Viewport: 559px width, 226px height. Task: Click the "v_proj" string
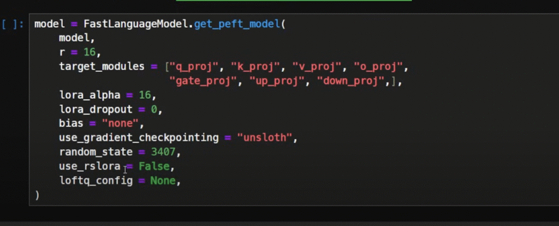pos(316,66)
